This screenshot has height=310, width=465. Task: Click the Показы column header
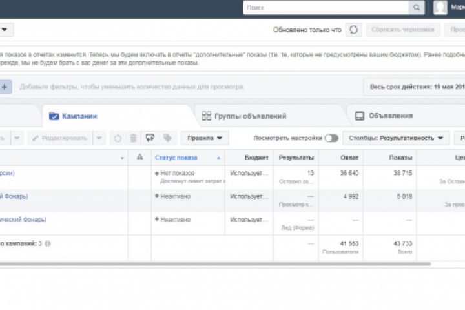point(400,158)
